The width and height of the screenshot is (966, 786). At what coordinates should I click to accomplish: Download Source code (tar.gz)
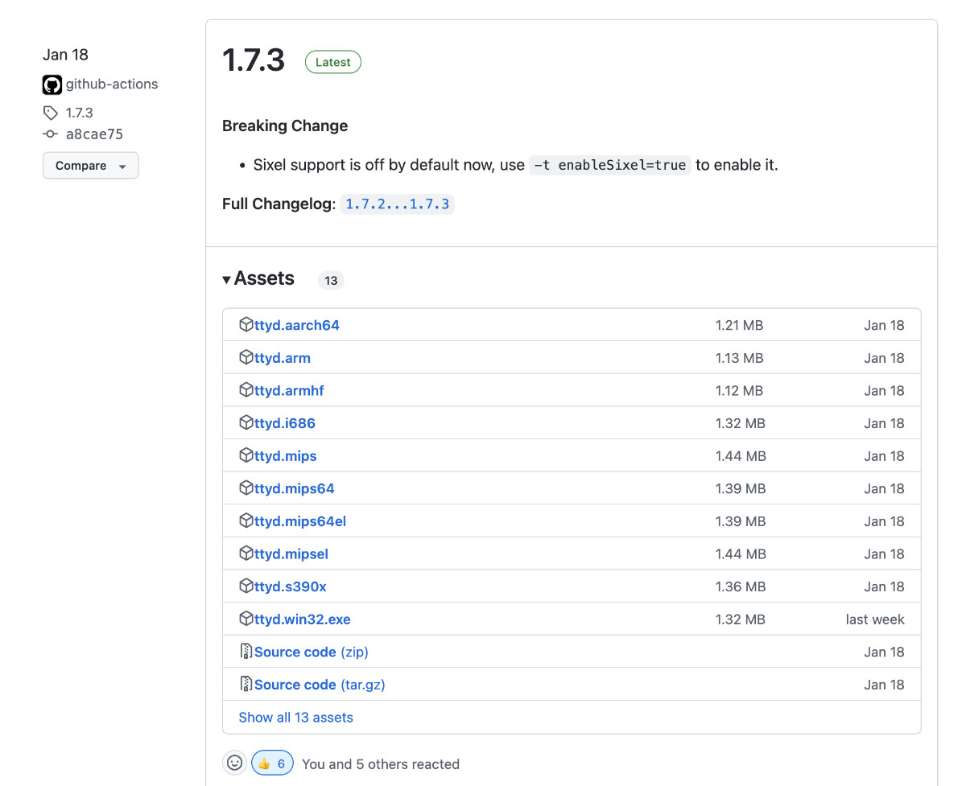pos(320,685)
